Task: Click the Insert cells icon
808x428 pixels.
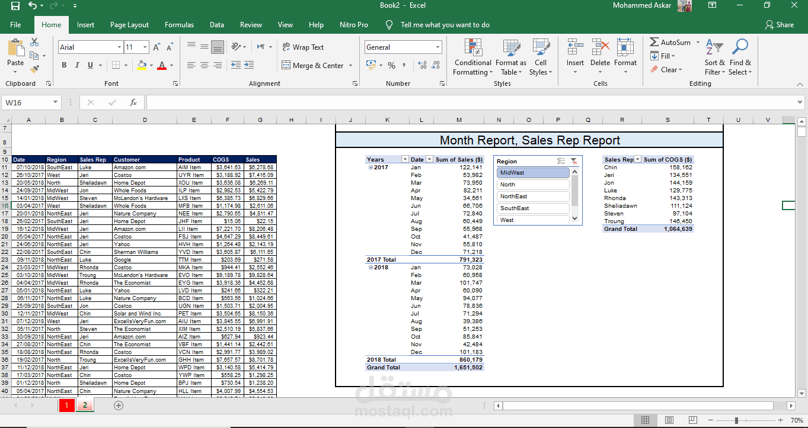Action: click(574, 48)
